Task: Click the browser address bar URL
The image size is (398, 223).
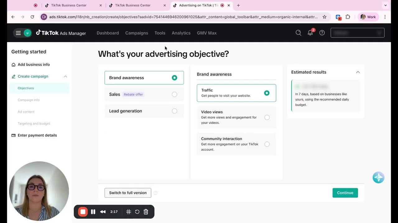Action: 183,17
